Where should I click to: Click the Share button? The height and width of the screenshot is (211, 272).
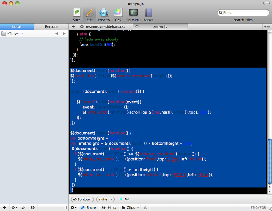(x=88, y=207)
